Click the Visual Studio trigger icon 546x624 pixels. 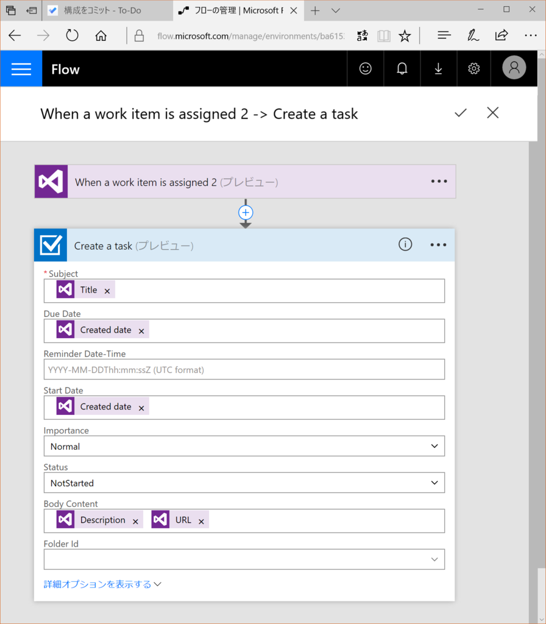(51, 182)
